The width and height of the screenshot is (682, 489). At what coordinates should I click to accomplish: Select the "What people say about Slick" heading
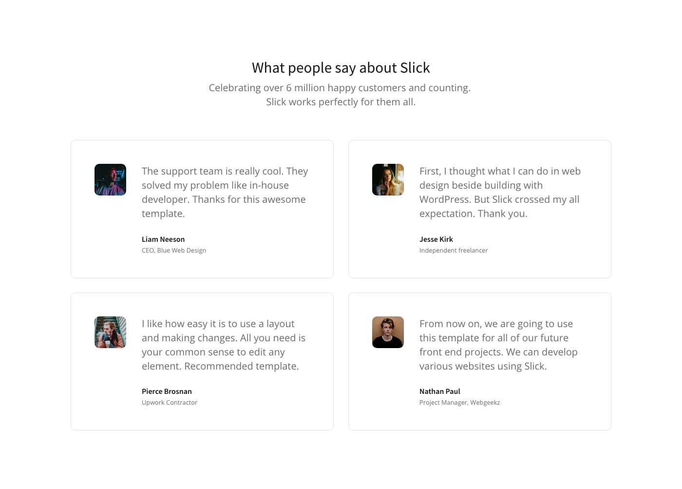(x=341, y=68)
